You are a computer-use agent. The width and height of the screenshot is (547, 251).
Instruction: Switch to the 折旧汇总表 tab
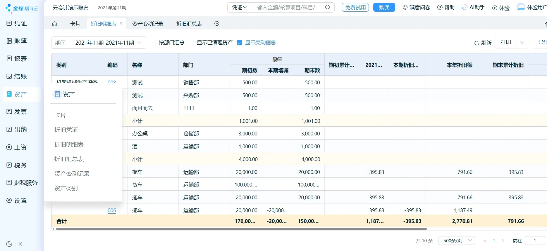[x=189, y=24]
